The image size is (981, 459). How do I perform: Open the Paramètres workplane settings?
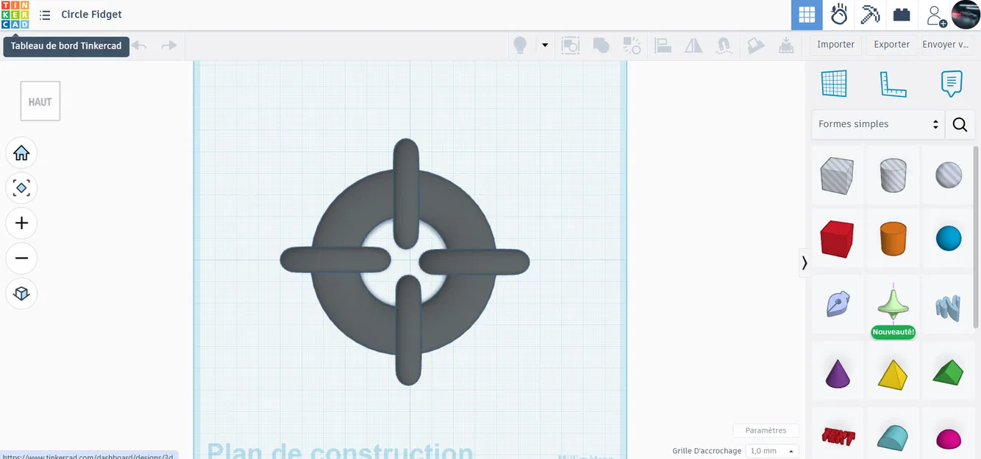[x=766, y=430]
